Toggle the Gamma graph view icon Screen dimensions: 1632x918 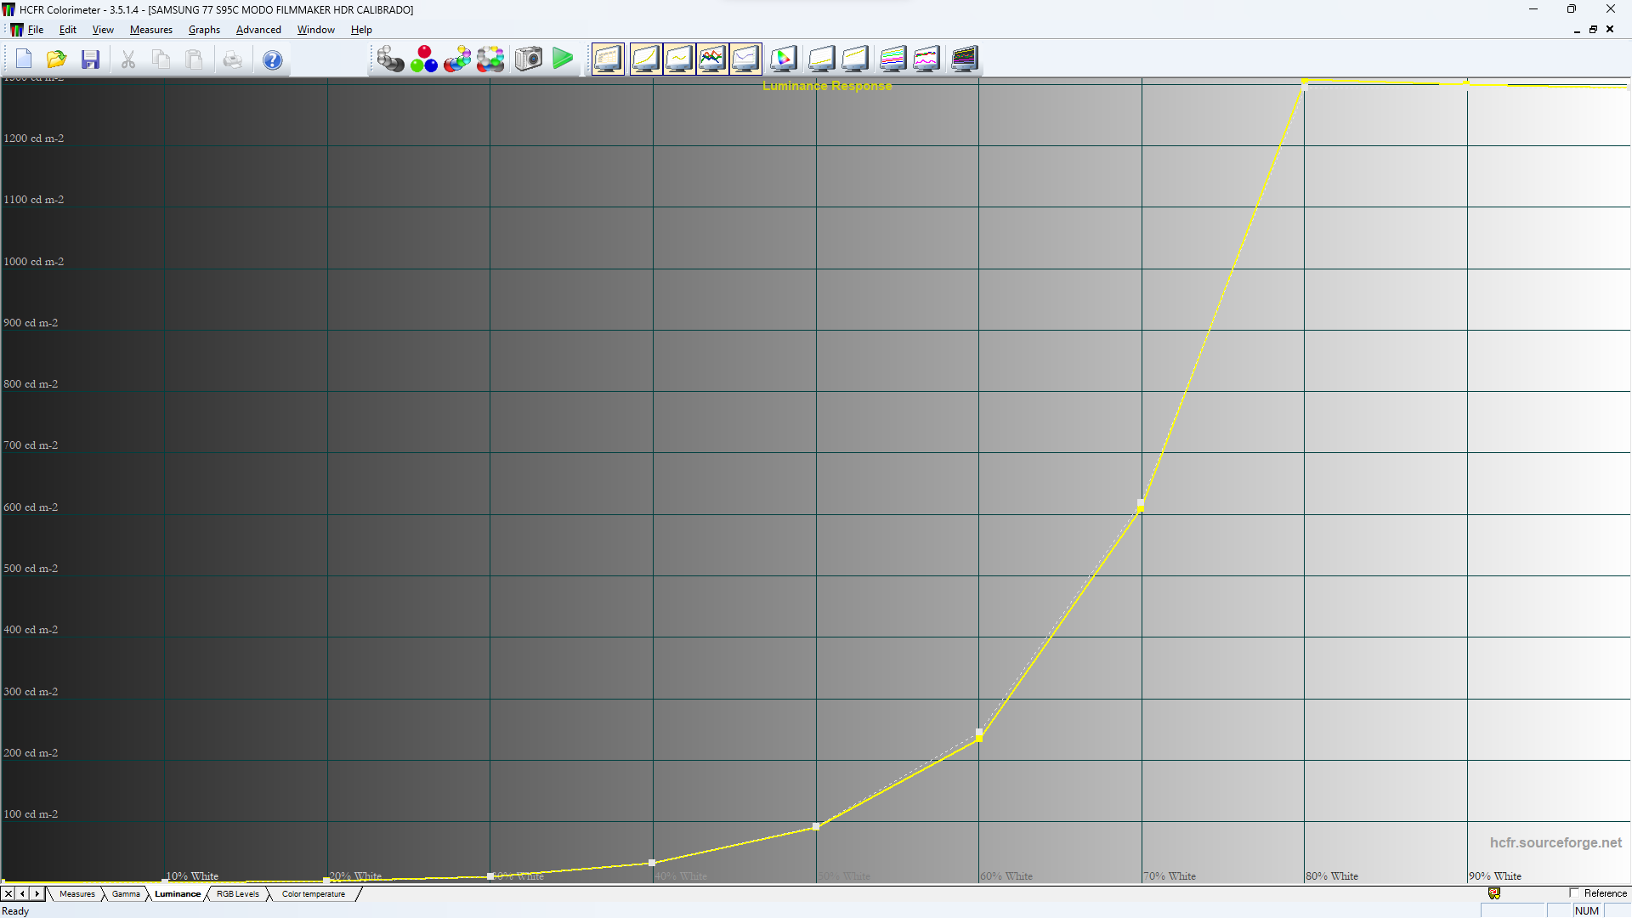[x=679, y=59]
